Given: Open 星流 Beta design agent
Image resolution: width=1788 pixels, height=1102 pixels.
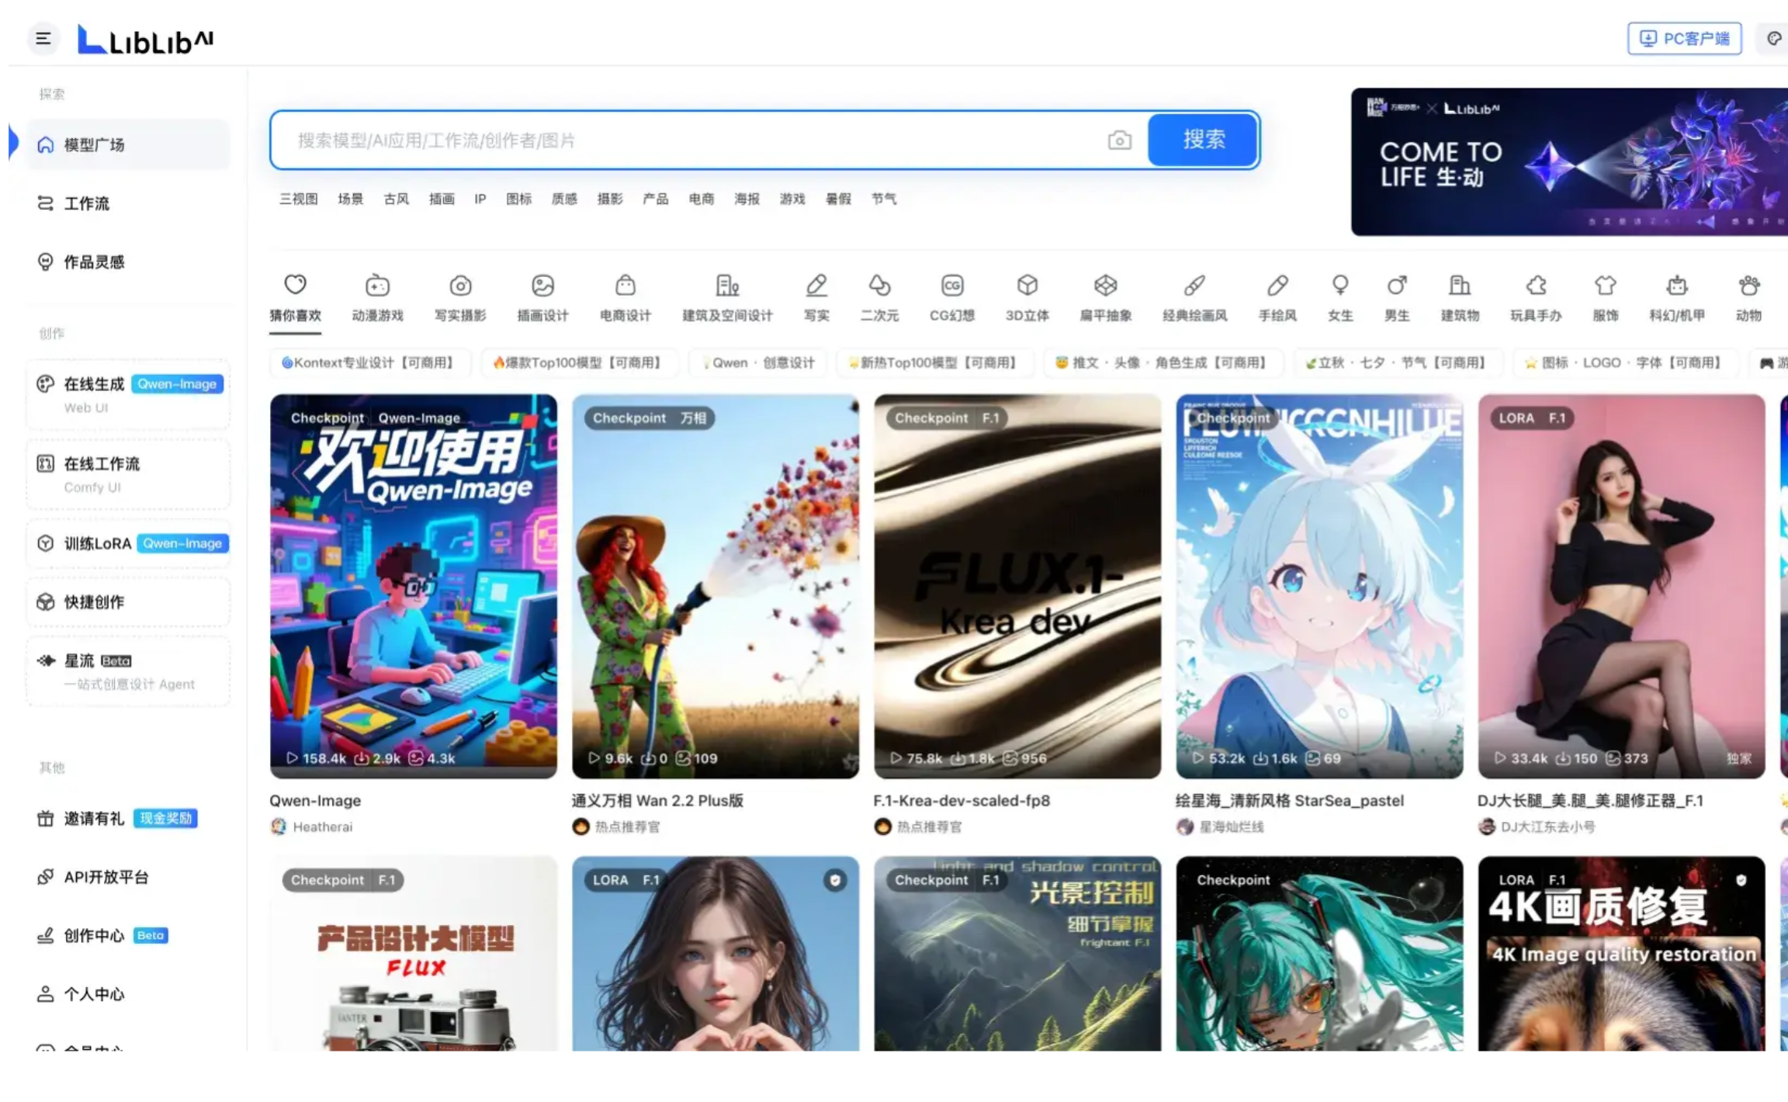Looking at the screenshot, I should tap(128, 671).
